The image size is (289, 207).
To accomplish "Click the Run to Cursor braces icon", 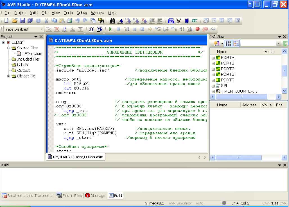I will [x=182, y=29].
